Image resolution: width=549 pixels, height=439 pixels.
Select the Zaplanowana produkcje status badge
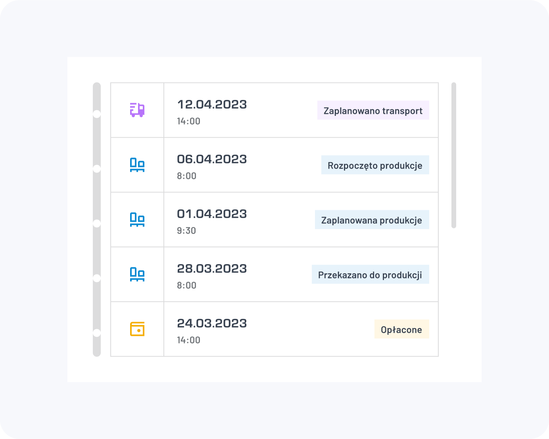pyautogui.click(x=372, y=220)
